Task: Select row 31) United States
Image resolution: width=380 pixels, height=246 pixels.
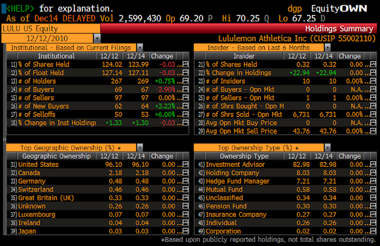Action: pos(97,165)
